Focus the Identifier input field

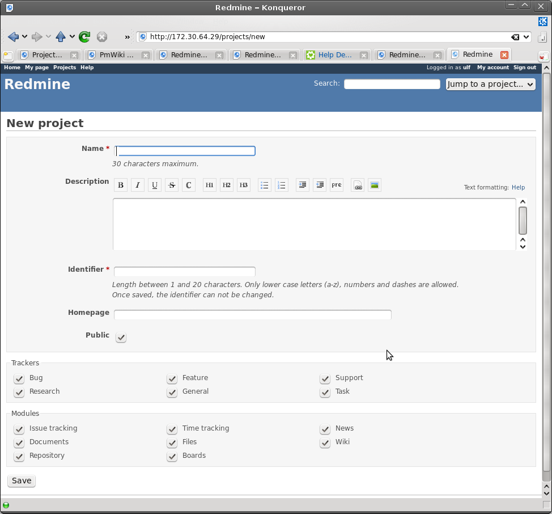pyautogui.click(x=185, y=272)
